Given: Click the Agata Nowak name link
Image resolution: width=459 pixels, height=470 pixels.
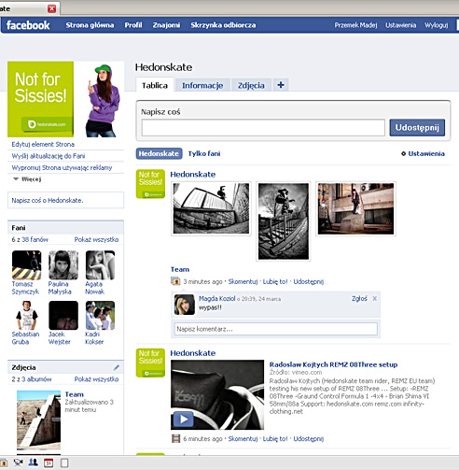Looking at the screenshot, I should coord(94,288).
